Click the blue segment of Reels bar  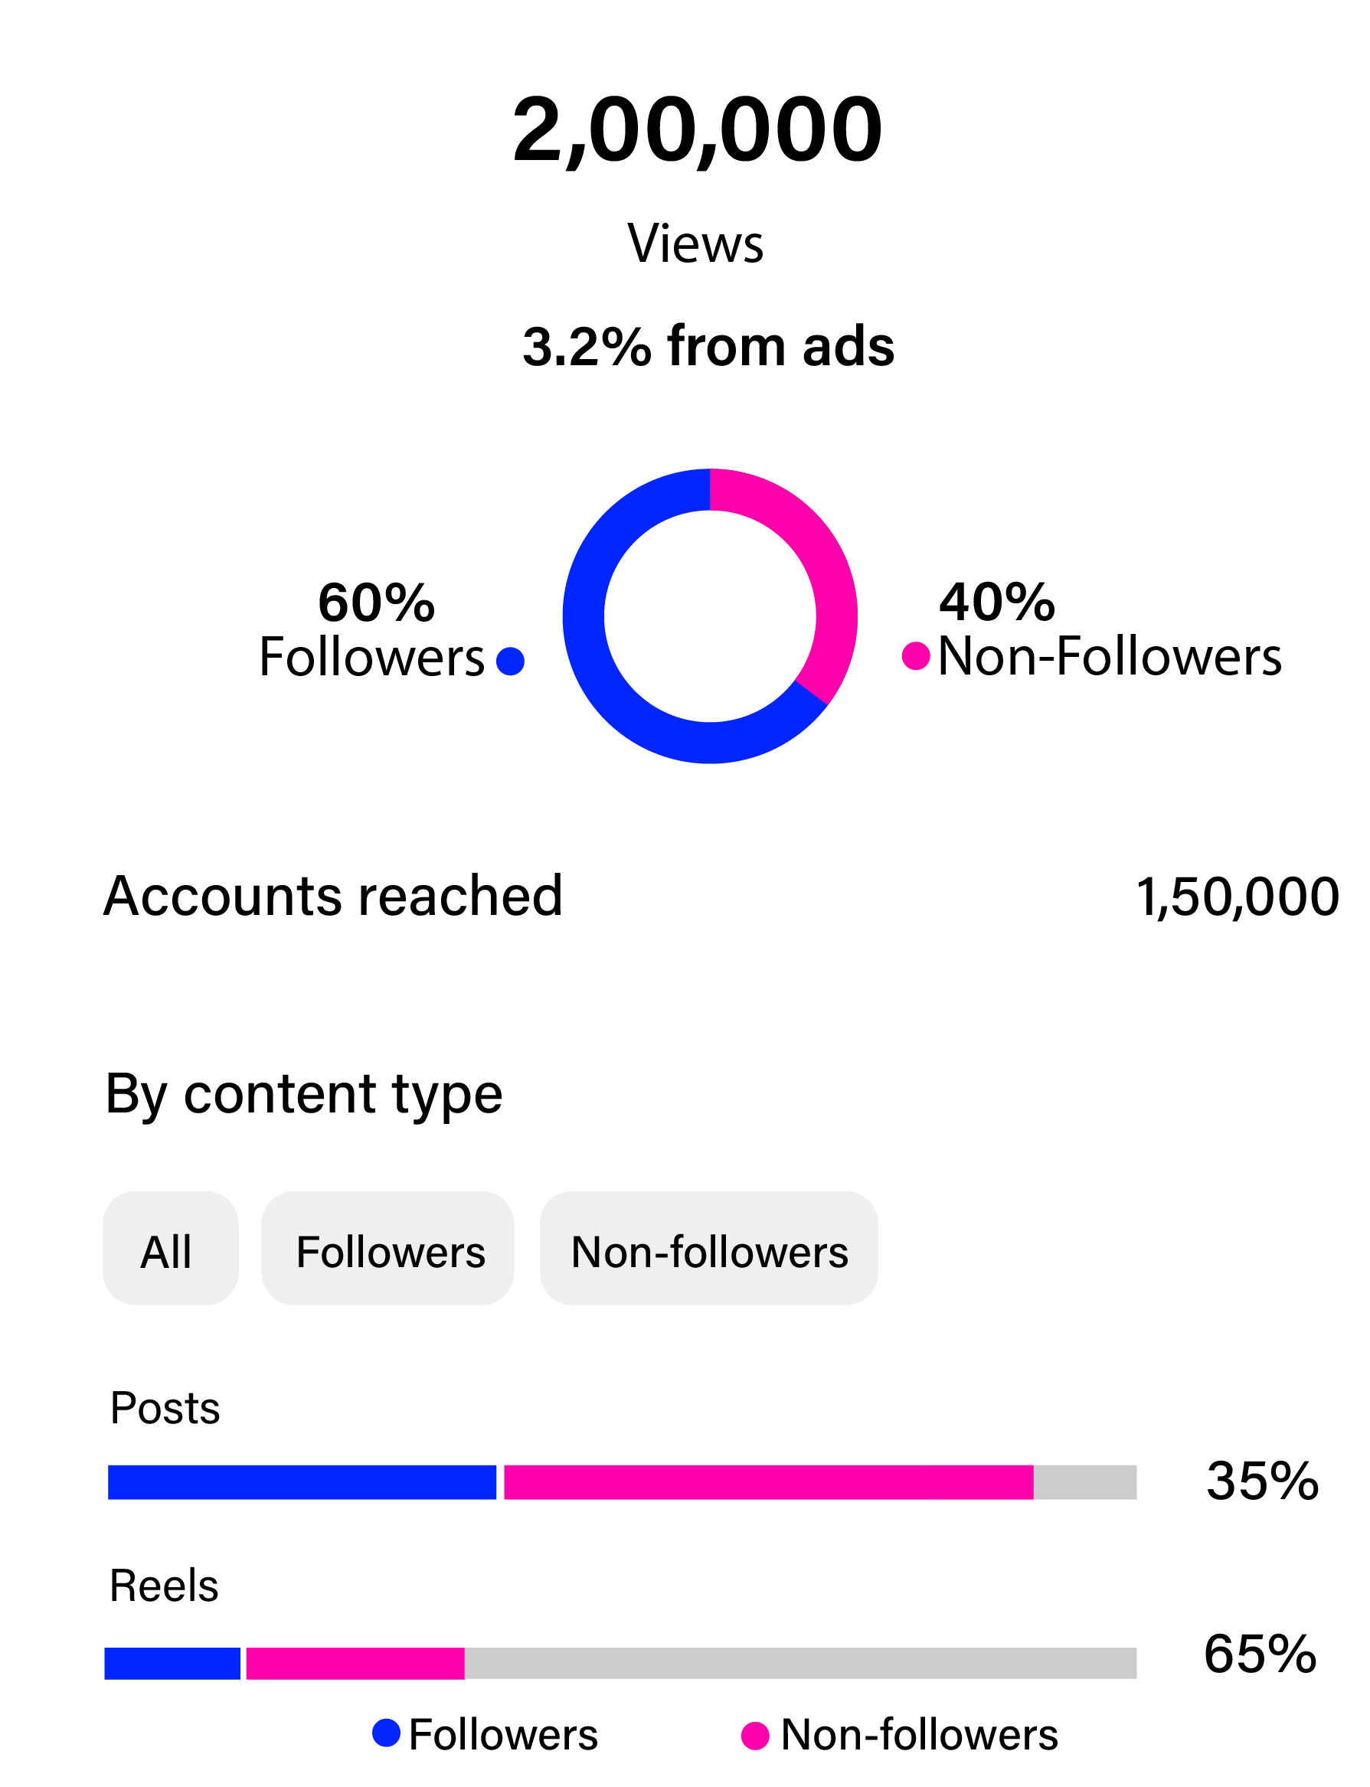point(172,1663)
